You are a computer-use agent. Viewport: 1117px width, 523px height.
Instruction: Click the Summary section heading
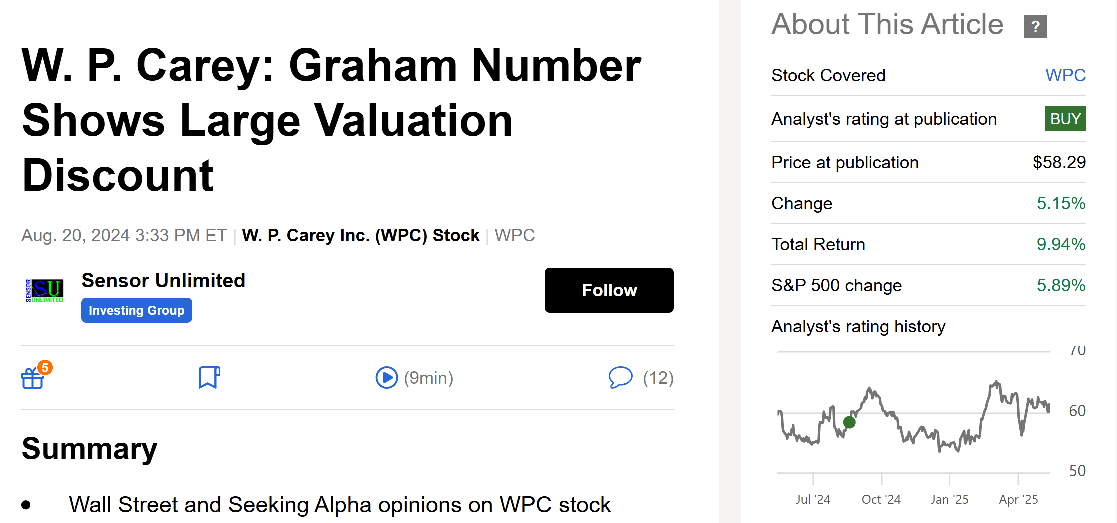pyautogui.click(x=89, y=448)
